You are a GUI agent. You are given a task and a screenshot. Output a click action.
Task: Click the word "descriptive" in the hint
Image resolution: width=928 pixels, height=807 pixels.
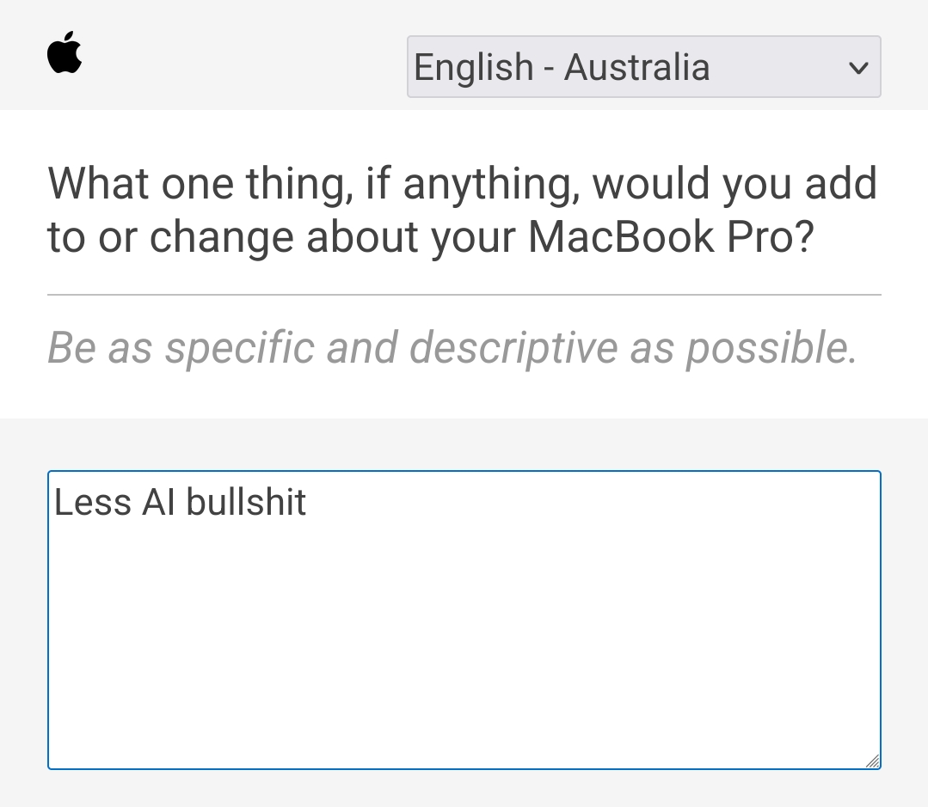[x=513, y=347]
